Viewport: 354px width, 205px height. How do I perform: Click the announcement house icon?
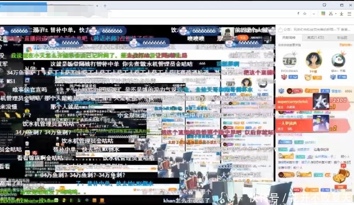[x=280, y=29]
